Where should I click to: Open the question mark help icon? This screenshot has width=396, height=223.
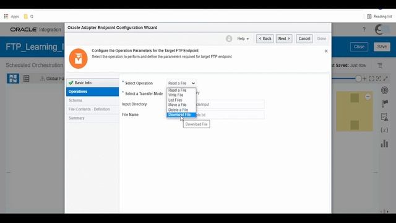click(x=364, y=30)
